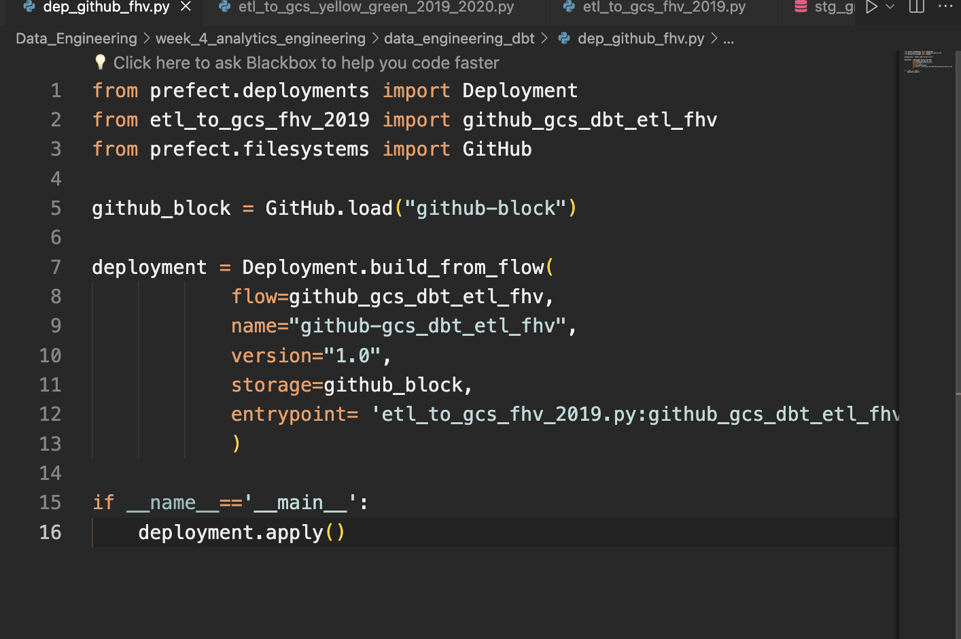
Task: Expand chevron after Data_Engineering breadcrumb
Action: pyautogui.click(x=147, y=39)
